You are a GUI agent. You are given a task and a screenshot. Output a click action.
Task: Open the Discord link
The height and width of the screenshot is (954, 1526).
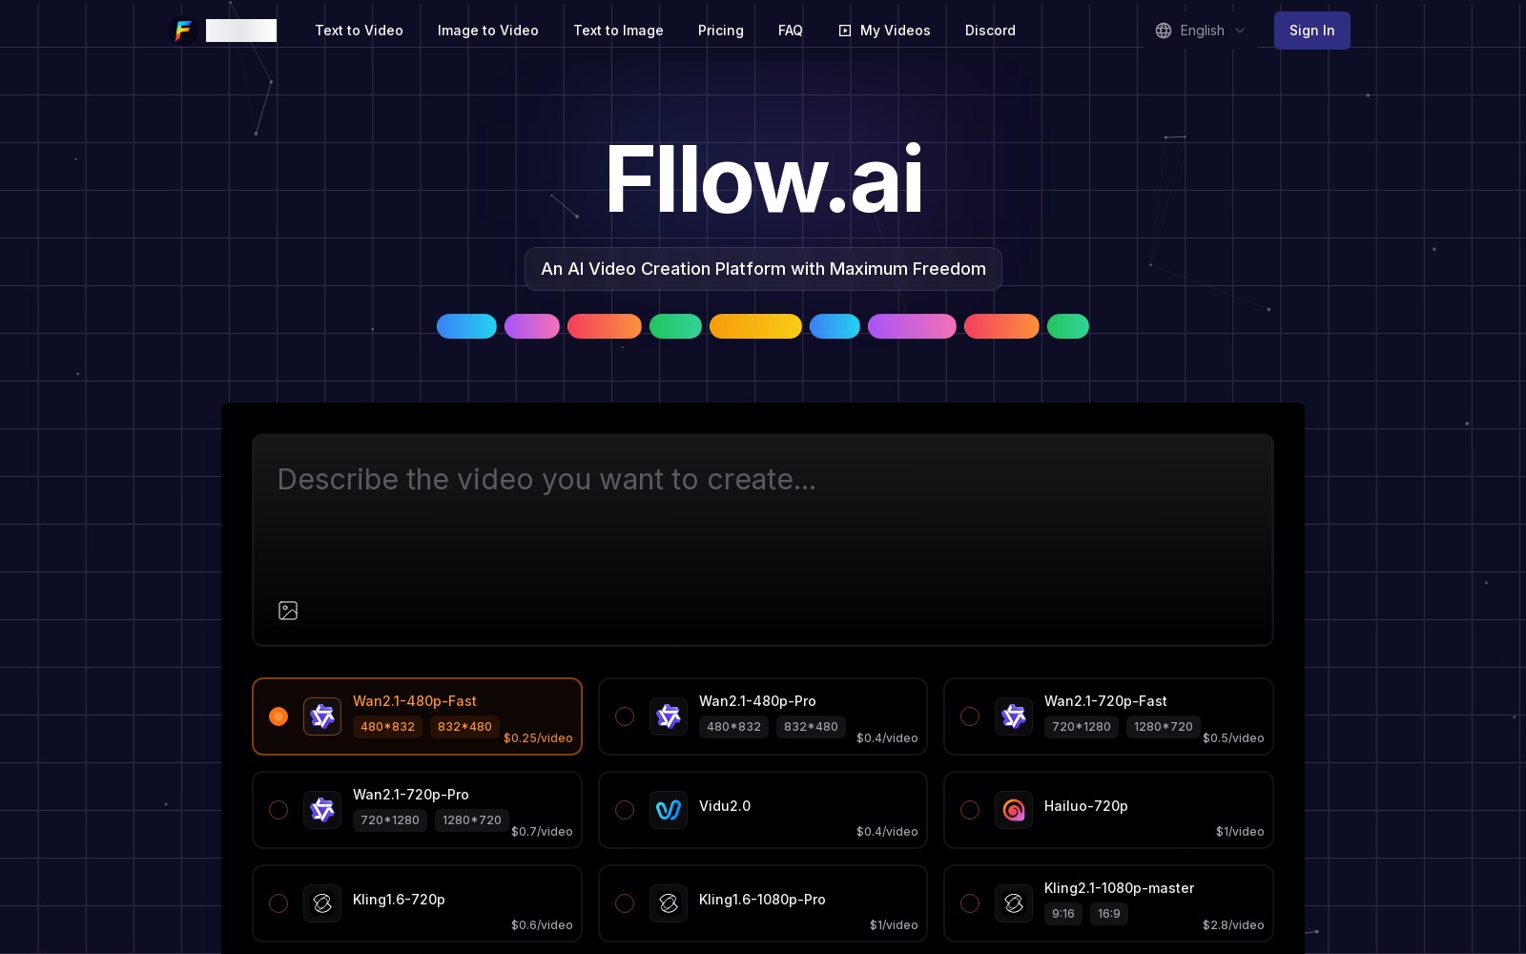click(989, 30)
